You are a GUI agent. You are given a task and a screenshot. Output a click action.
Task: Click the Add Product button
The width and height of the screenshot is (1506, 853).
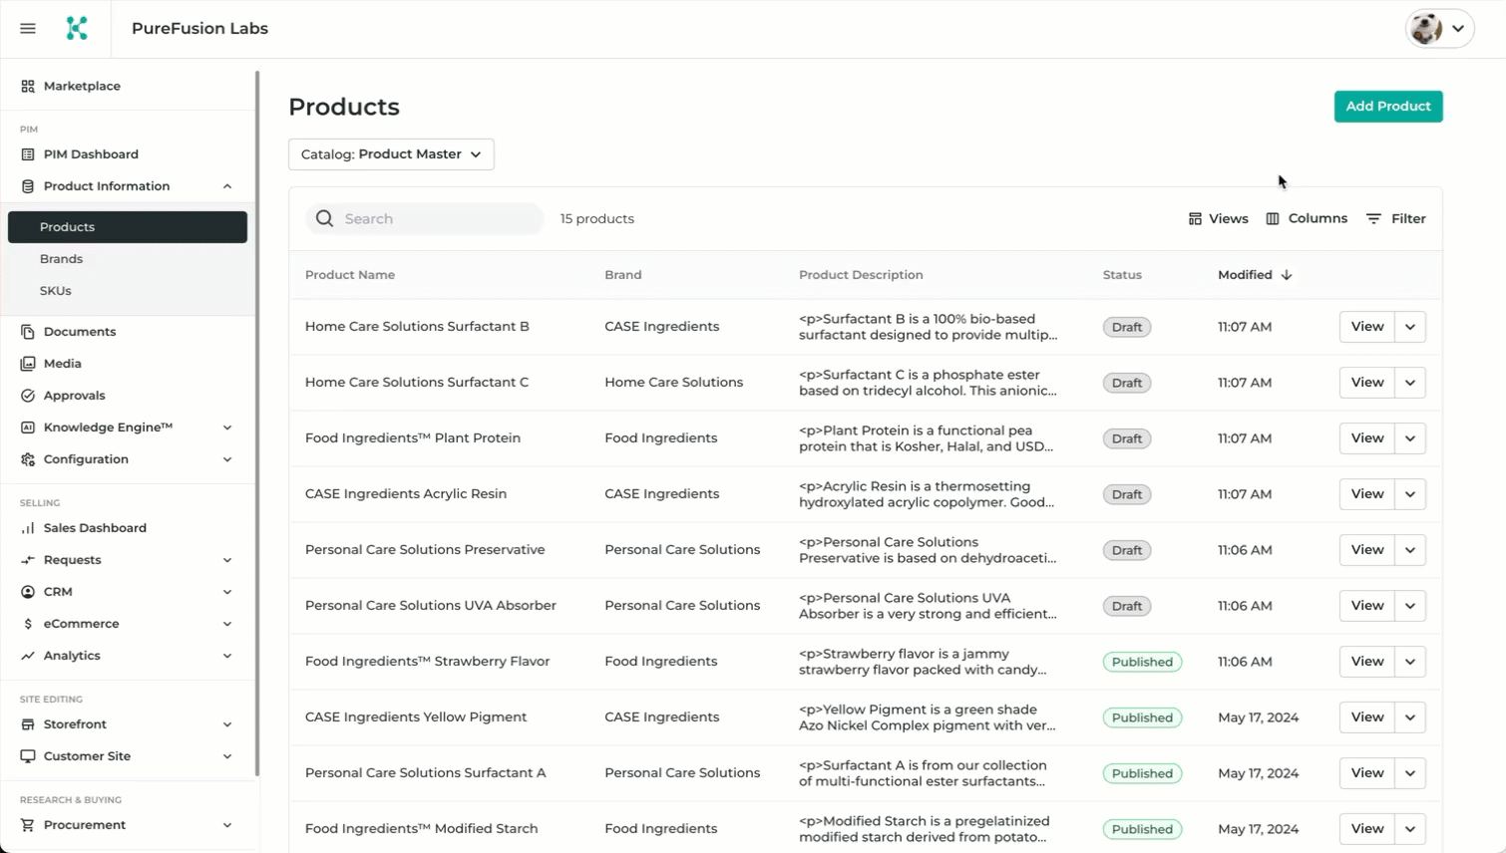pos(1388,107)
